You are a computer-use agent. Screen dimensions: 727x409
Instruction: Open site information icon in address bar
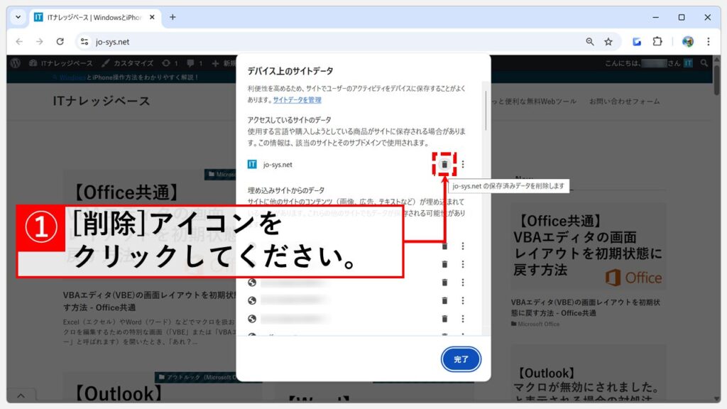(x=84, y=42)
